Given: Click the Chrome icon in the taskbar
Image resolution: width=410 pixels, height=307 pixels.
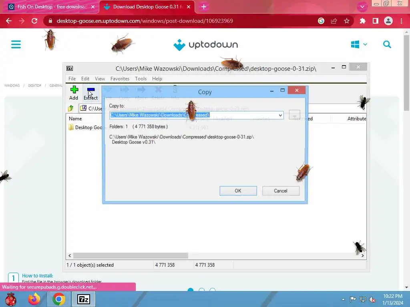Looking at the screenshot, I should pyautogui.click(x=59, y=299).
